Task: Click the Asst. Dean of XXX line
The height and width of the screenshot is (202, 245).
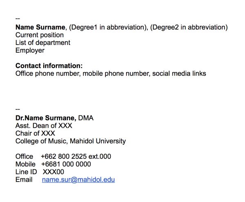Action: pos(44,126)
